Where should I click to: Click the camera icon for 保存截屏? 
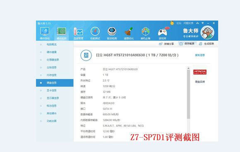(181, 44)
